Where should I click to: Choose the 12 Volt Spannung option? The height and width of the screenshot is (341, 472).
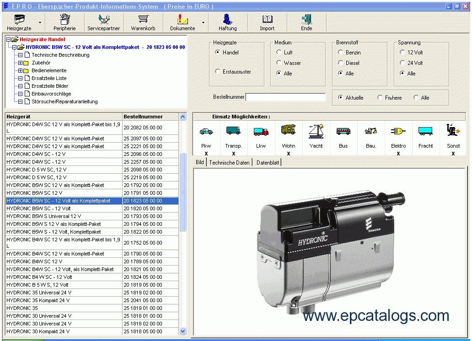point(402,52)
